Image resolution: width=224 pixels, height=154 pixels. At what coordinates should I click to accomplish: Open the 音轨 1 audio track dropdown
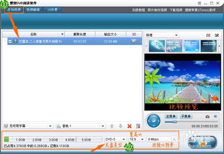click(81, 126)
